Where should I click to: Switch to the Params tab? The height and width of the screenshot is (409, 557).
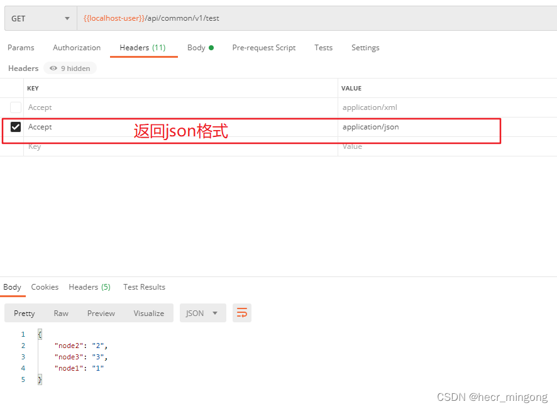tap(21, 48)
